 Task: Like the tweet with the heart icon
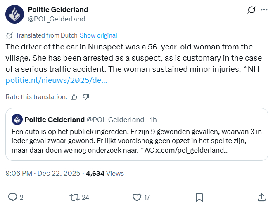click(138, 197)
